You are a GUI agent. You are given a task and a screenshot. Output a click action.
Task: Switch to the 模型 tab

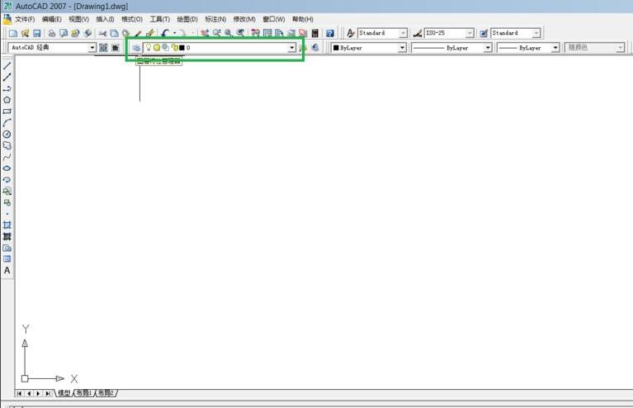pyautogui.click(x=64, y=393)
